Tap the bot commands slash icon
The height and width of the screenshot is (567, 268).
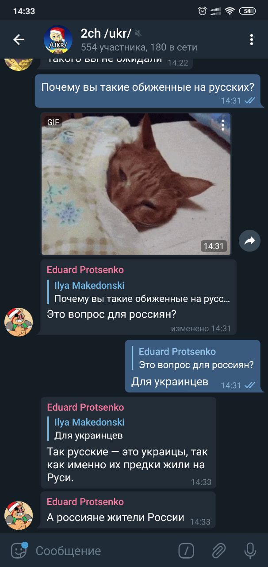pyautogui.click(x=186, y=551)
